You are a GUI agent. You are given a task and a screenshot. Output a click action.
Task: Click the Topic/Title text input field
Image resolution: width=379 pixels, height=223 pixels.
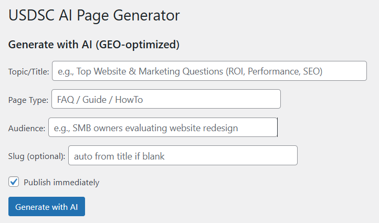(x=209, y=71)
